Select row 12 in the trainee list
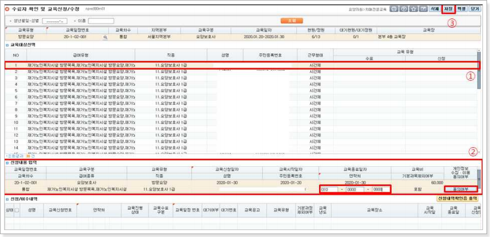The width and height of the screenshot is (490, 237). click(x=241, y=135)
